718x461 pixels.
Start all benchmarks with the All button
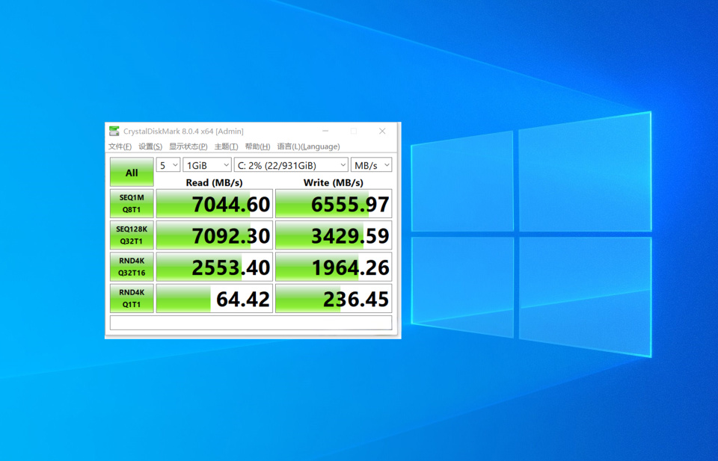pos(132,173)
